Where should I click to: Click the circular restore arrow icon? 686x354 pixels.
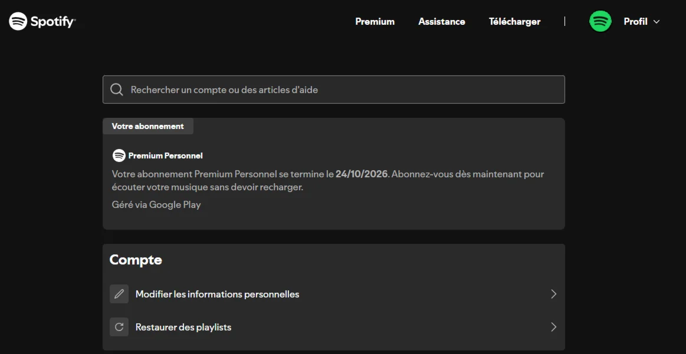(x=119, y=327)
